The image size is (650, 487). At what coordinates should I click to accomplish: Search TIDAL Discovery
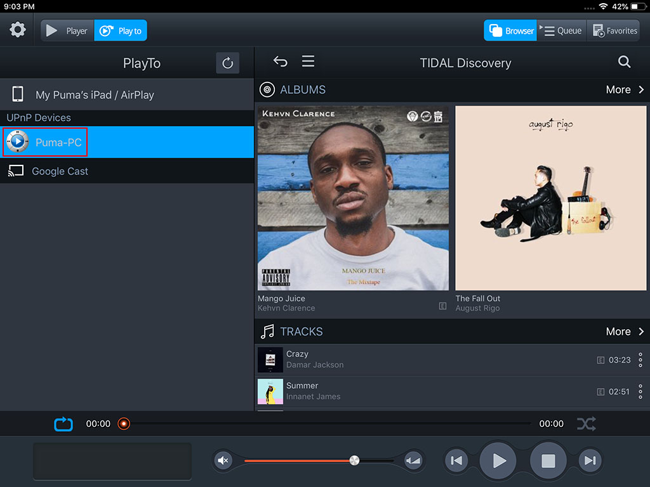(625, 62)
